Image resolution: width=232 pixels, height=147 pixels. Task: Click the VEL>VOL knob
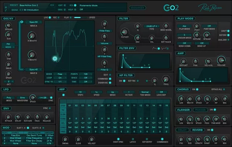pyautogui.click(x=208, y=61)
